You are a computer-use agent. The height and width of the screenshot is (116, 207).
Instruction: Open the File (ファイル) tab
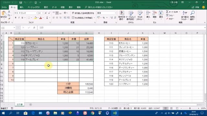coord(4,7)
